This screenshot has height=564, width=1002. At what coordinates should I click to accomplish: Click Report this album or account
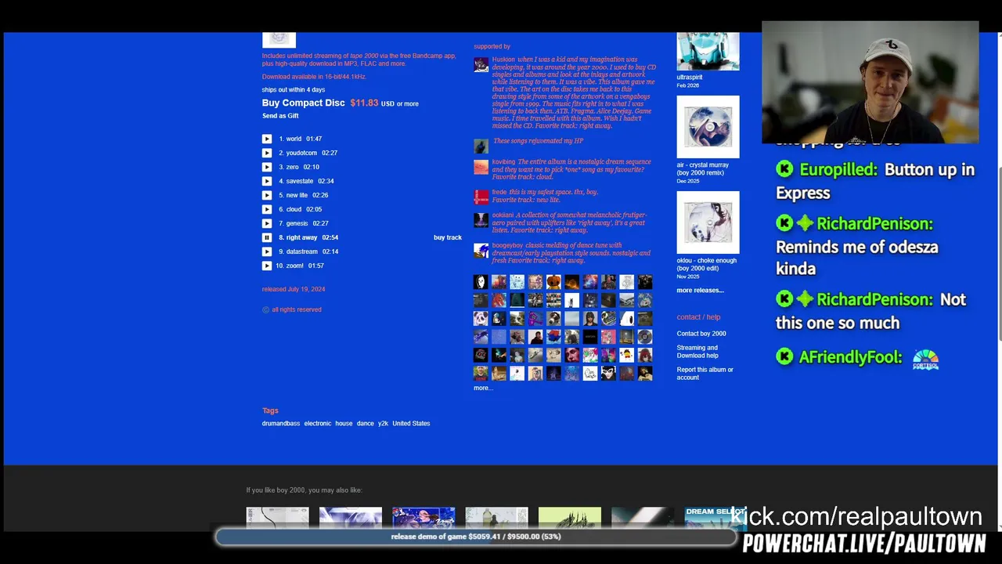[x=705, y=374]
